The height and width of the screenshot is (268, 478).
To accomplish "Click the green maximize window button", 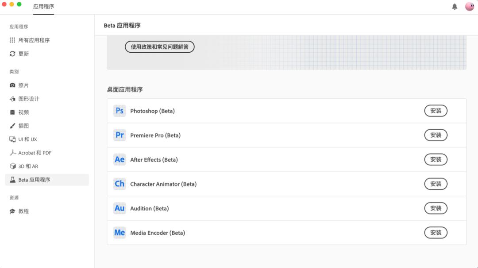I will pos(19,4).
